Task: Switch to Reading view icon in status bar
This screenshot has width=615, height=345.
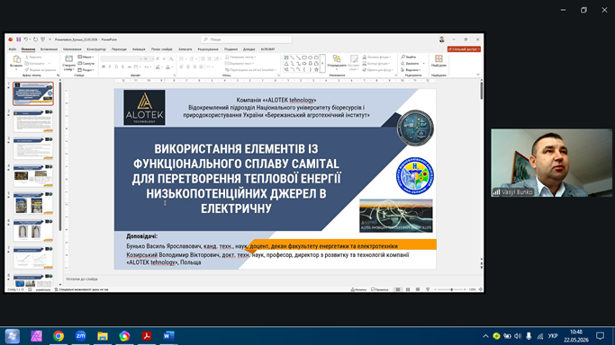Action: pos(418,289)
